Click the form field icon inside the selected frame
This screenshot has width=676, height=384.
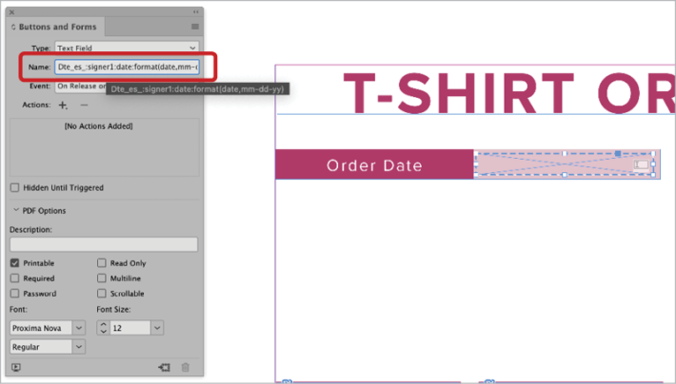pyautogui.click(x=641, y=164)
